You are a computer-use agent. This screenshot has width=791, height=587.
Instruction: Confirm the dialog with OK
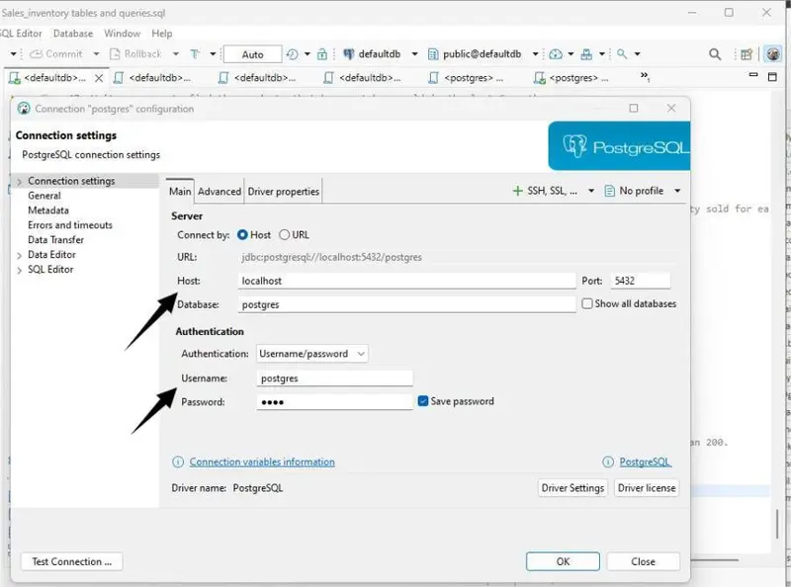563,561
